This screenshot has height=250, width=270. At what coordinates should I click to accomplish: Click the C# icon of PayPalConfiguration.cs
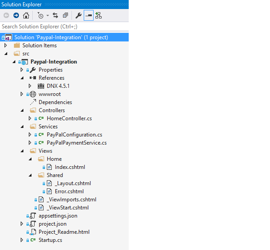41,135
